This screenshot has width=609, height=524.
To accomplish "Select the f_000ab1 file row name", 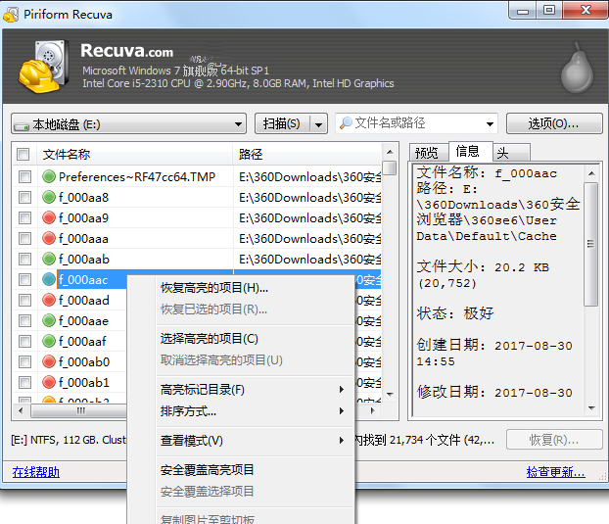I will coord(84,383).
